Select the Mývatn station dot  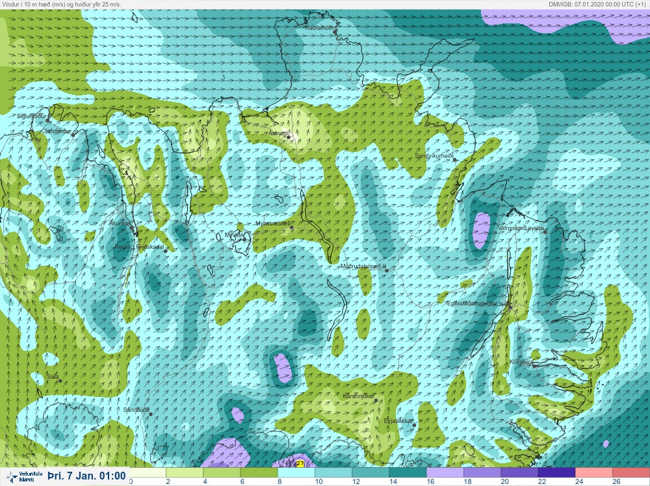coord(244,240)
